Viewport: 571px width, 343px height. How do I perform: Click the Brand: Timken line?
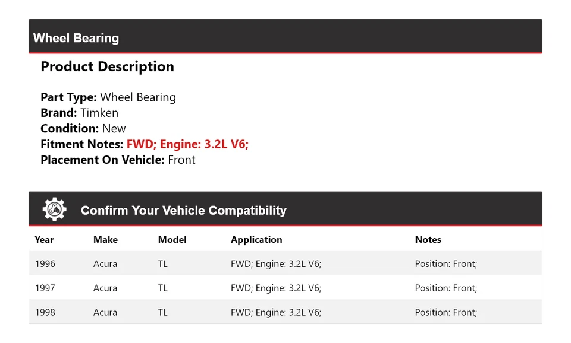[79, 113]
